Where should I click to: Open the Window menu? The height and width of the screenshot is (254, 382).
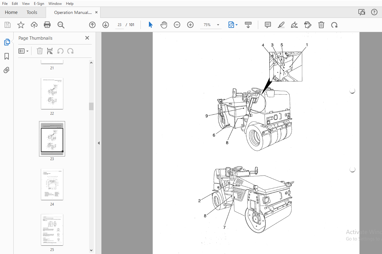55,3
